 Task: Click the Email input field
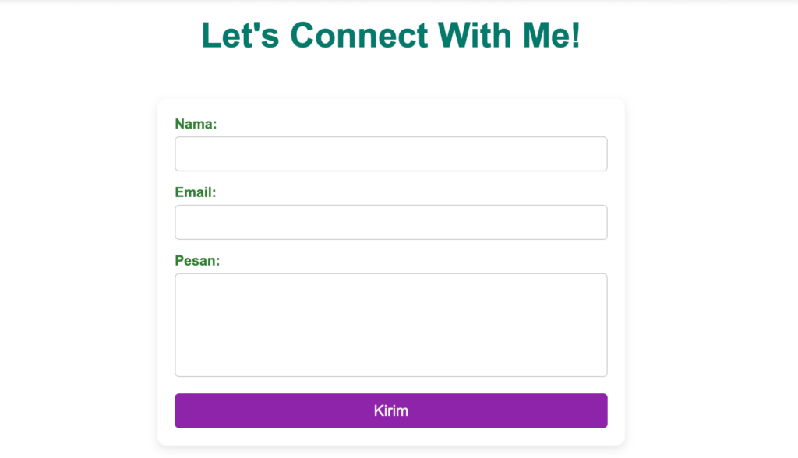click(x=390, y=222)
